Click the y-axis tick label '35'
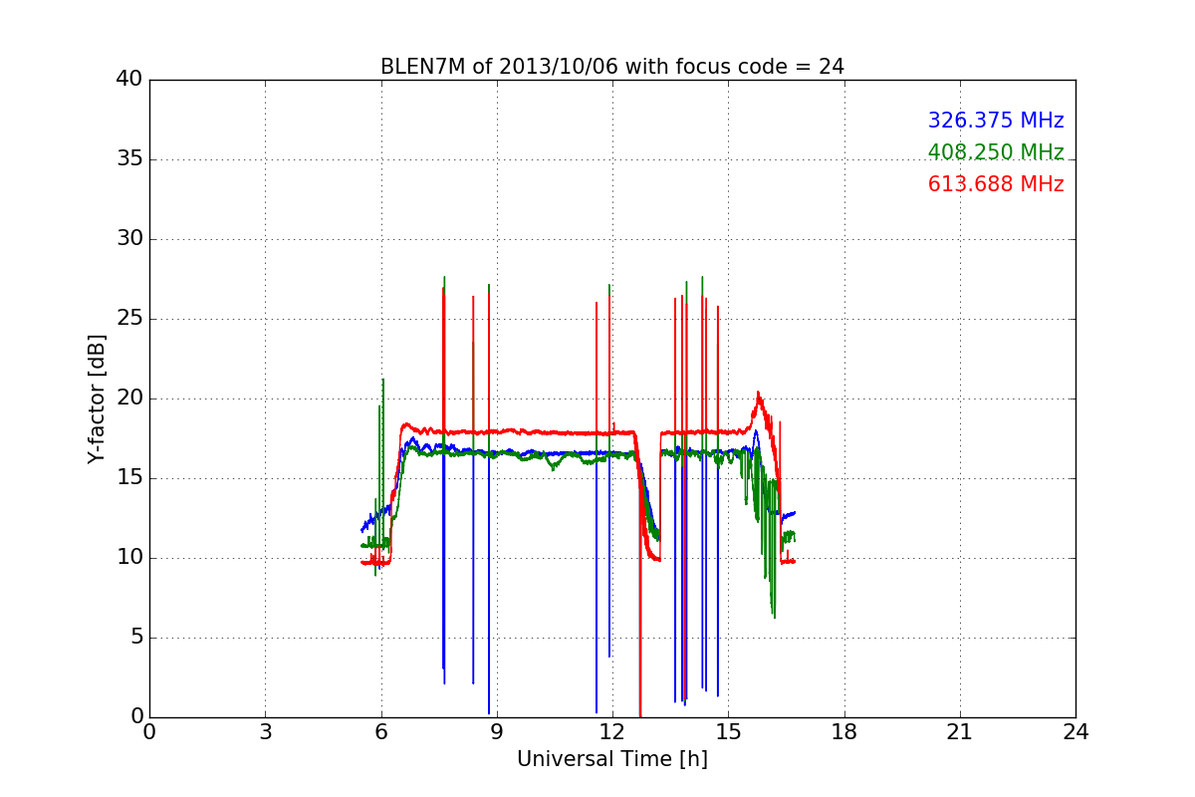1195x797 pixels. tap(129, 159)
